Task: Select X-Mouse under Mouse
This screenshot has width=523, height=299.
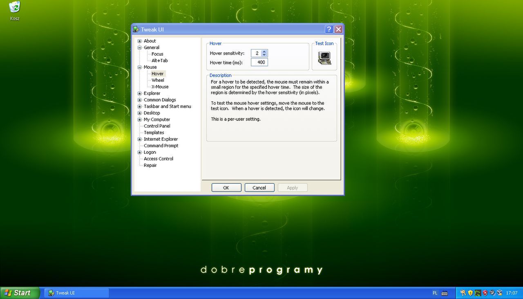Action: tap(160, 87)
